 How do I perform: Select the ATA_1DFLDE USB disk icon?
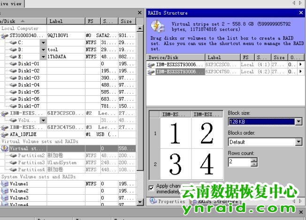pos(6,134)
